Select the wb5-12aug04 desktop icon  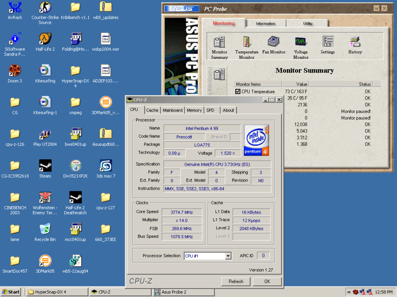point(75,264)
